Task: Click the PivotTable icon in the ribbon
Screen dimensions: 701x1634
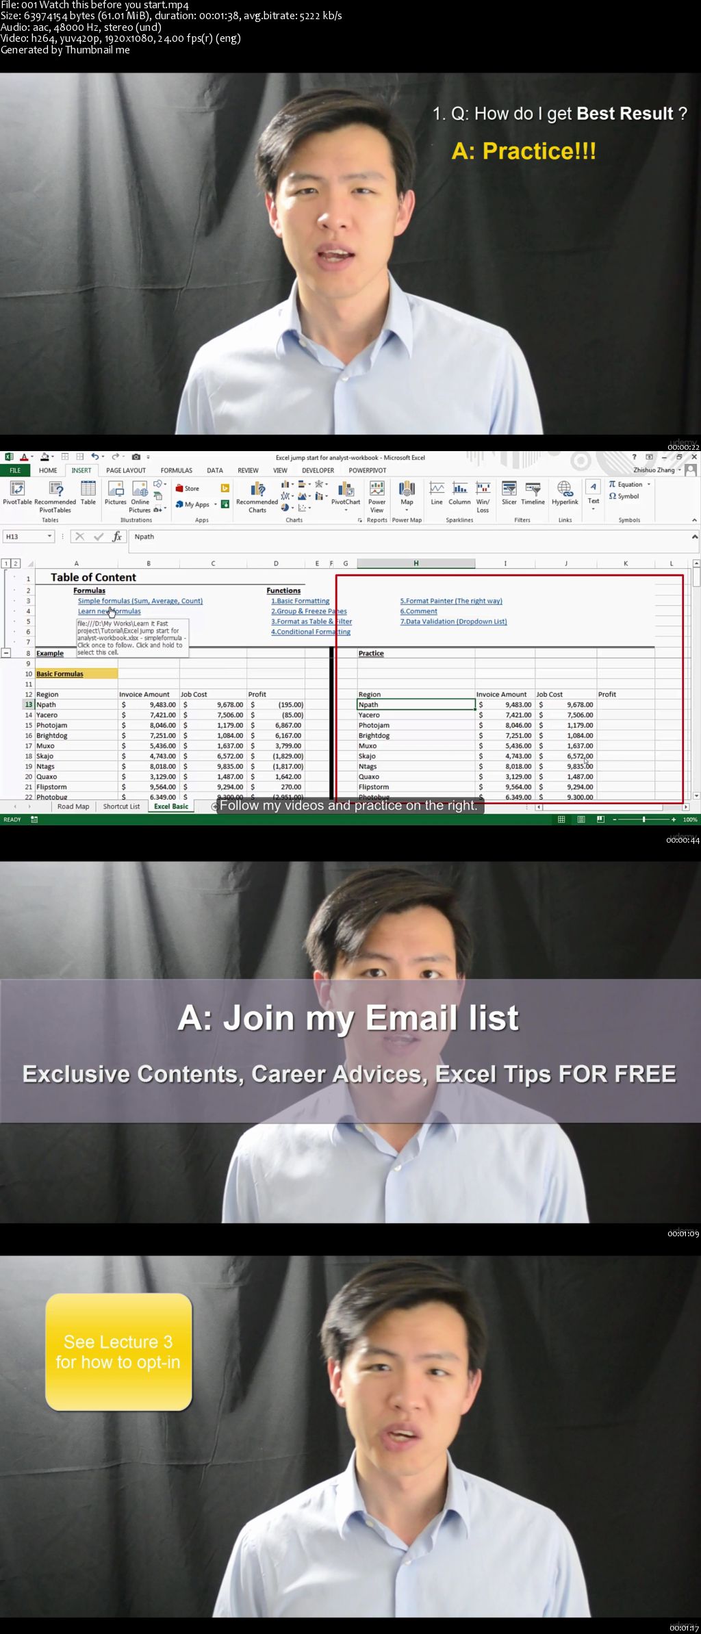Action: tap(17, 492)
